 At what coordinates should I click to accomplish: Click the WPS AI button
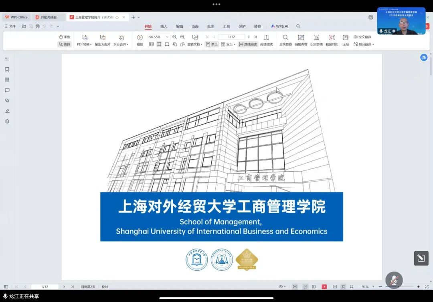click(x=279, y=26)
